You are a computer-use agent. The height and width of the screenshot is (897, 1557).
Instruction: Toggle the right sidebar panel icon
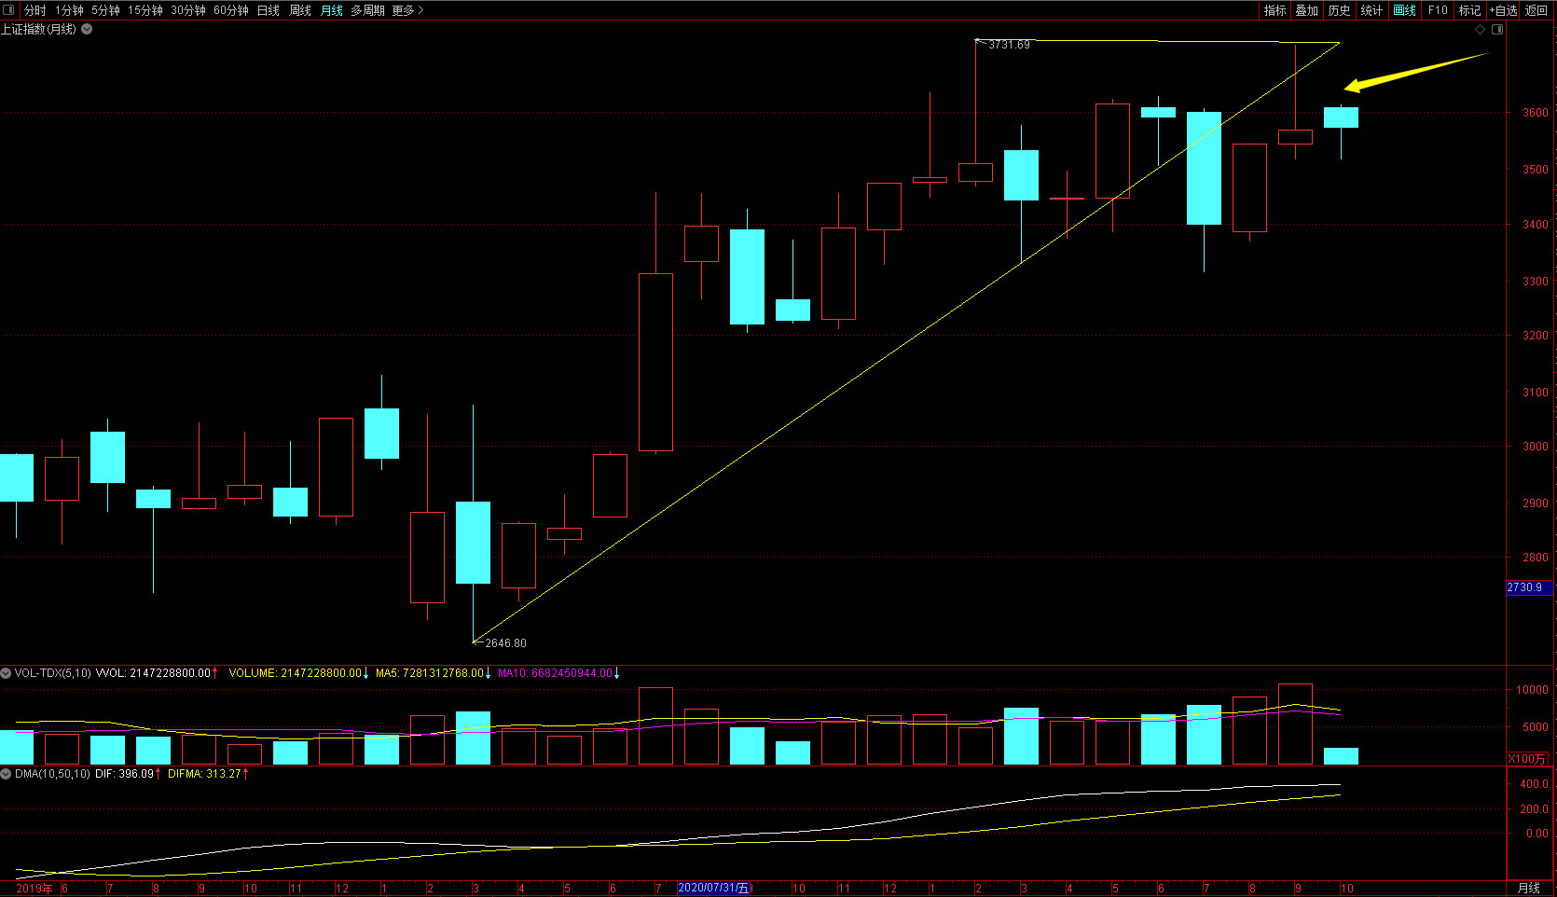tap(1497, 30)
